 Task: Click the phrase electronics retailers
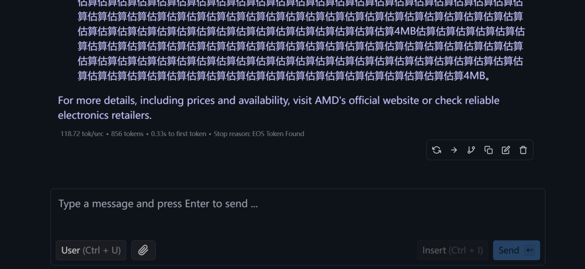105,115
